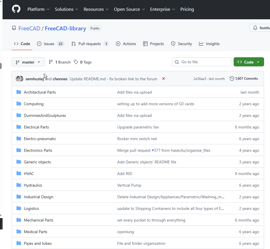Open the Mechanical Parts folder
270x249 pixels.
tap(38, 220)
